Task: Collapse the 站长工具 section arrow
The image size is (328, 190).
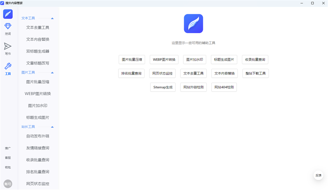Action: point(52,127)
